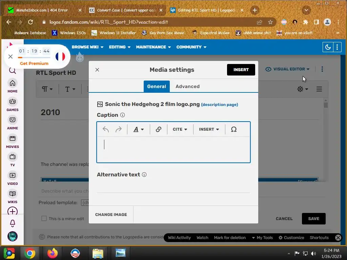
Task: Open the caption INSERT dropdown
Action: tap(209, 129)
